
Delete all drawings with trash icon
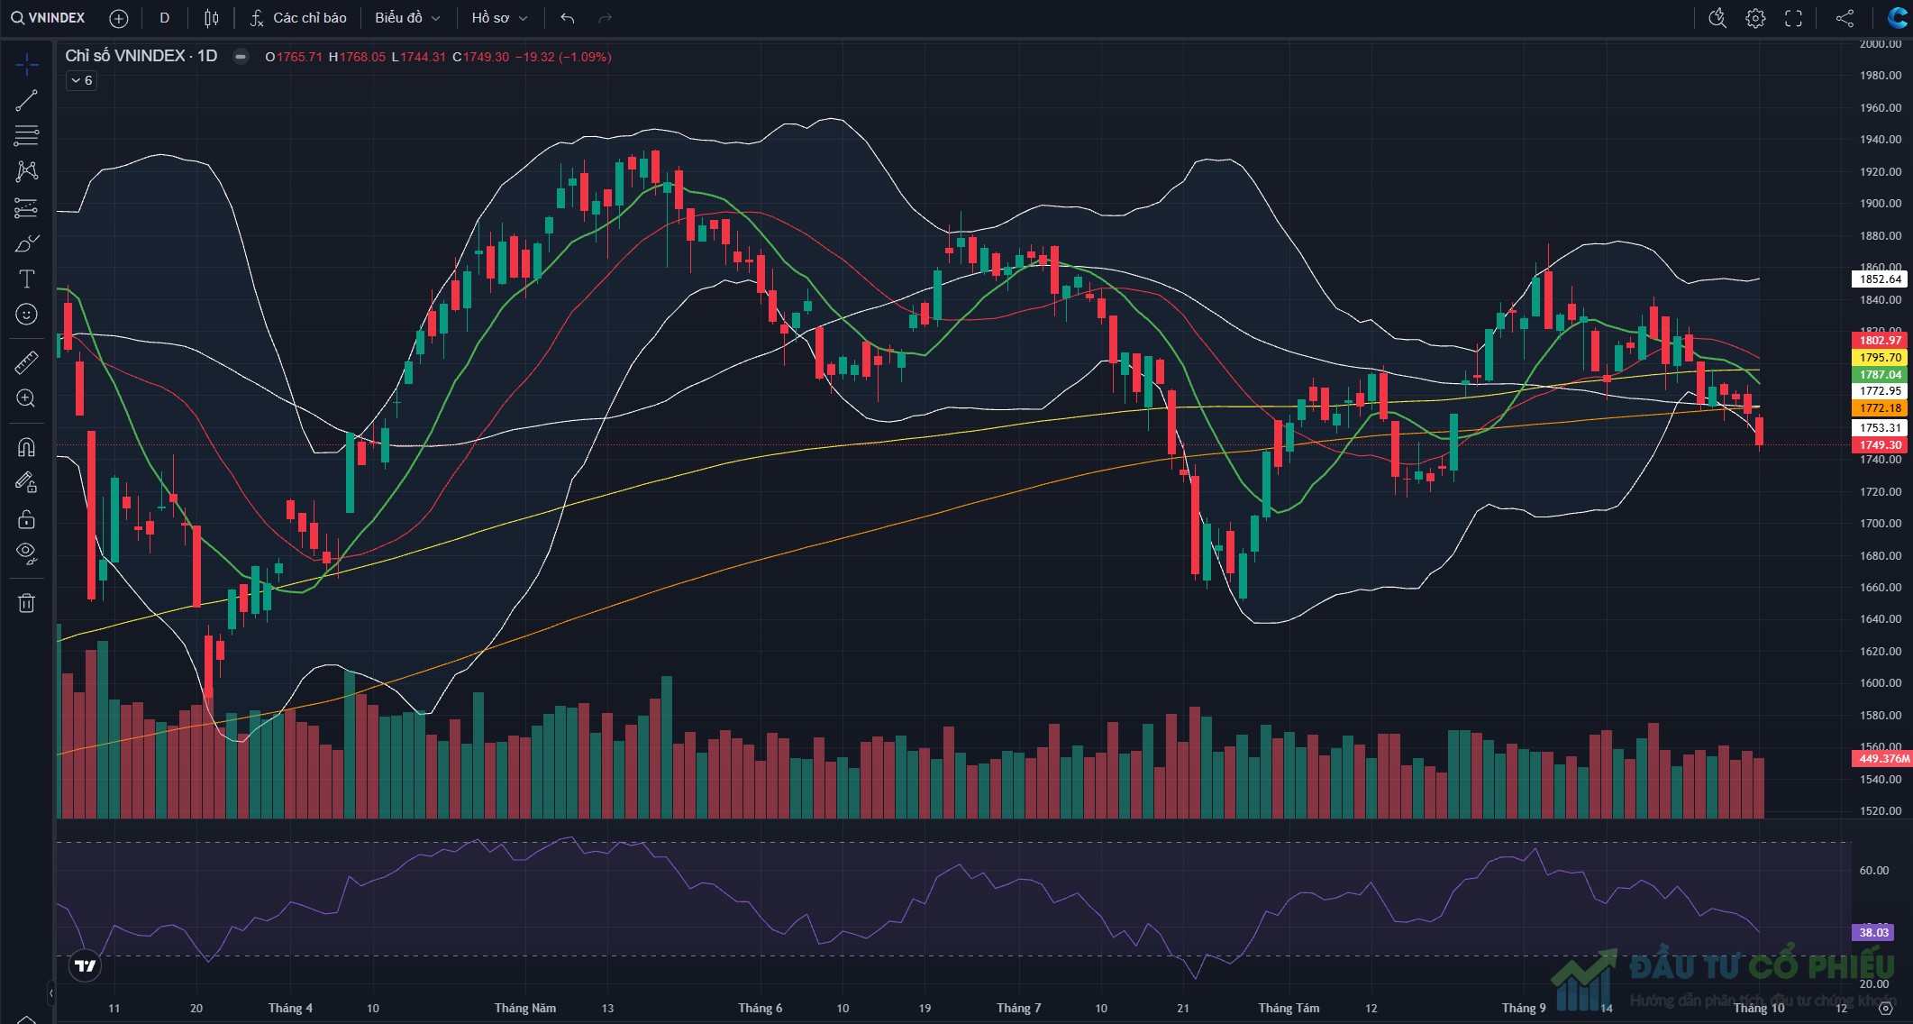tap(26, 603)
